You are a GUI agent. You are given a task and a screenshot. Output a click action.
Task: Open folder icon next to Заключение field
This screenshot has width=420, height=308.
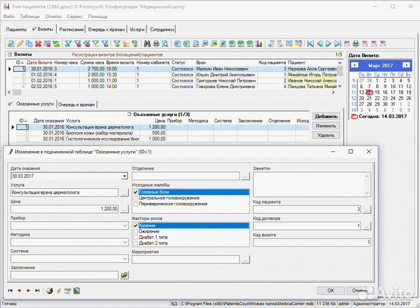pos(124,274)
